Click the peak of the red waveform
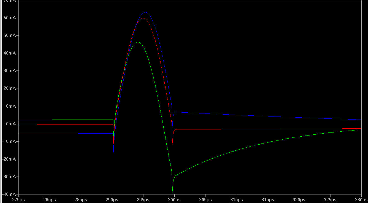Viewport: 368px width, 203px height. pos(143,18)
